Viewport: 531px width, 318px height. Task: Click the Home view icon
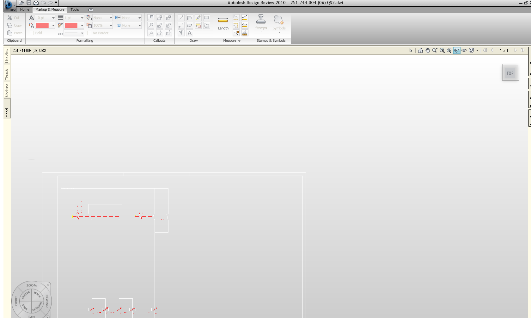(x=420, y=50)
